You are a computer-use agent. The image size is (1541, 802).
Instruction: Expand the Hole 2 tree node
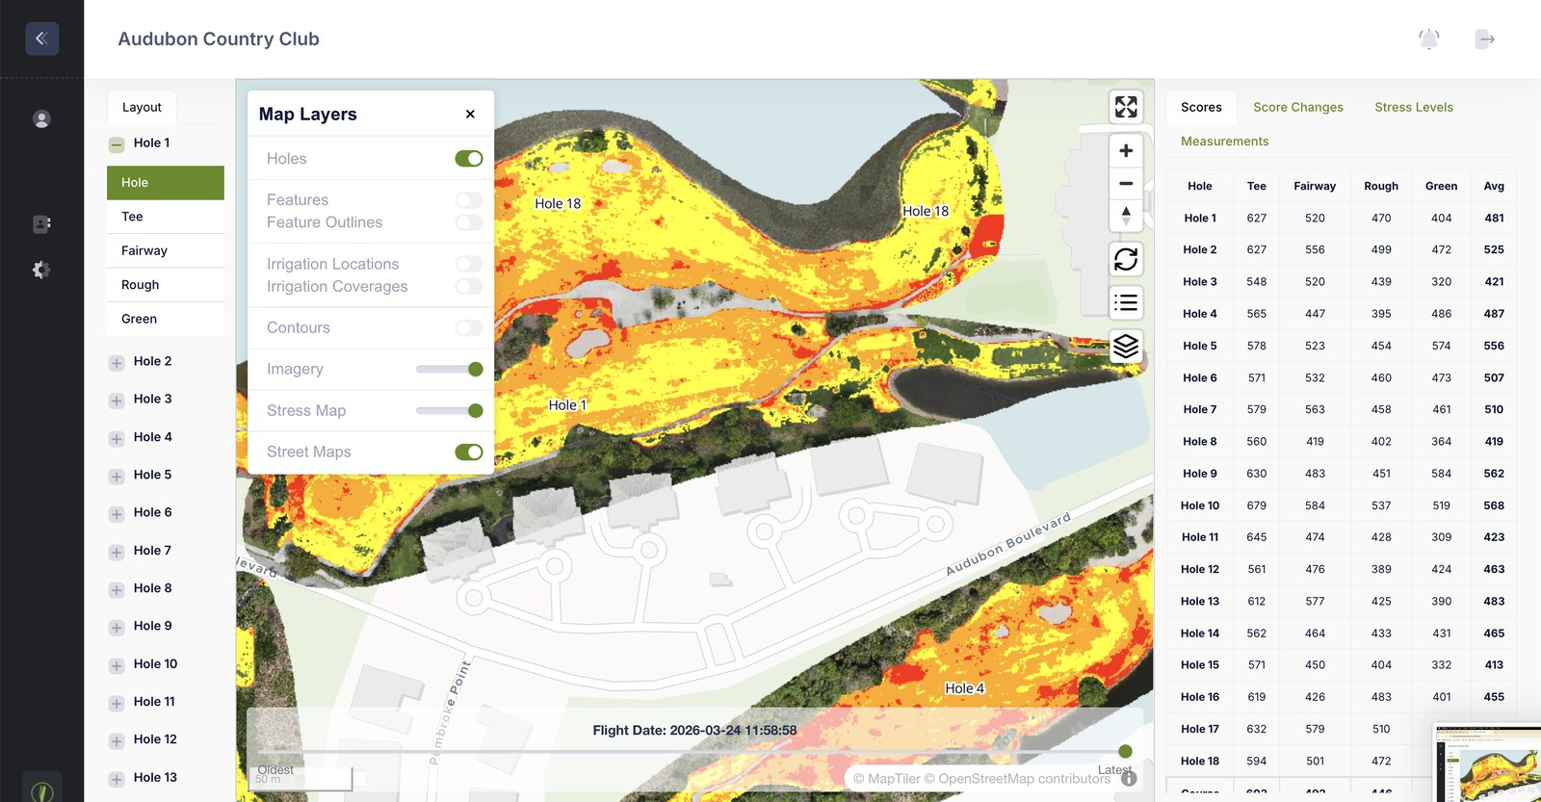[x=117, y=363]
